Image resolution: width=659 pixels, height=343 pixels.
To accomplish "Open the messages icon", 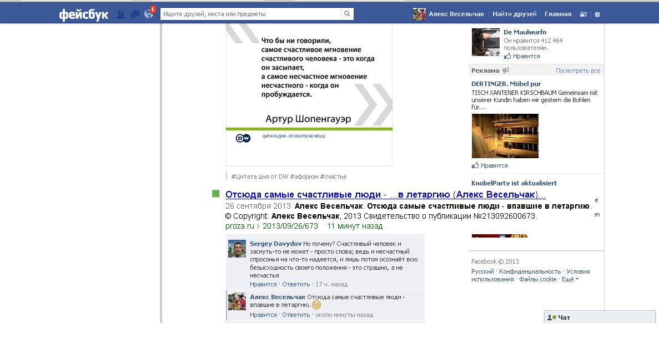I will tap(134, 14).
